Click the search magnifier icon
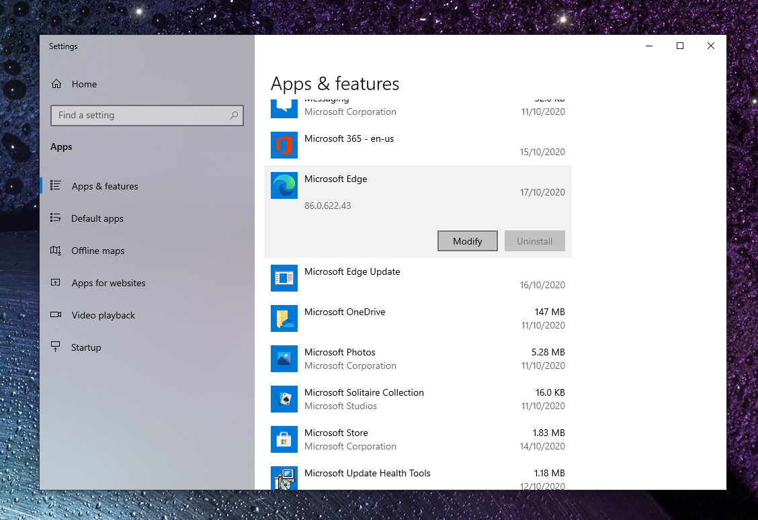 pyautogui.click(x=233, y=116)
